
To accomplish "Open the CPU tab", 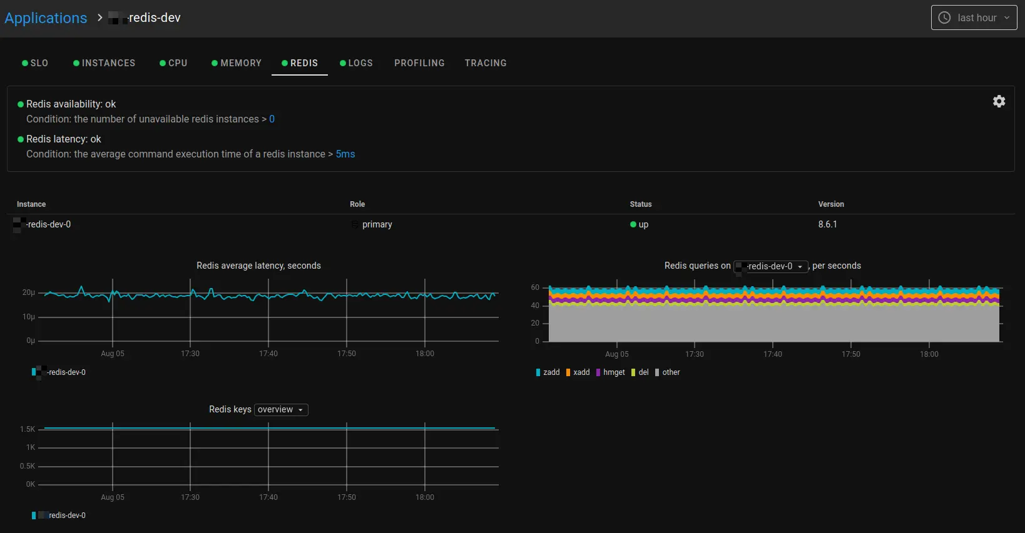I will pos(173,63).
